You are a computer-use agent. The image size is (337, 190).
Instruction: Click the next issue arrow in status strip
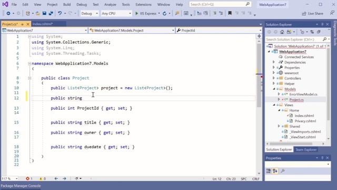[x=64, y=178]
